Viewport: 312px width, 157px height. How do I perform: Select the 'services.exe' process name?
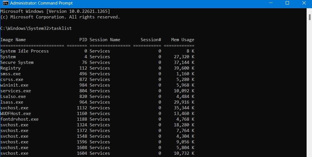click(16, 91)
